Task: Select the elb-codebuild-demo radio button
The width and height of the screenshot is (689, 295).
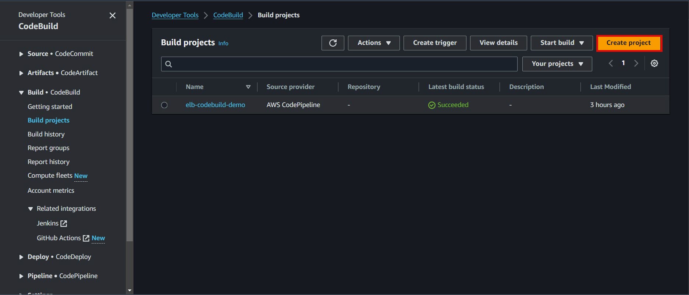Action: pyautogui.click(x=164, y=105)
